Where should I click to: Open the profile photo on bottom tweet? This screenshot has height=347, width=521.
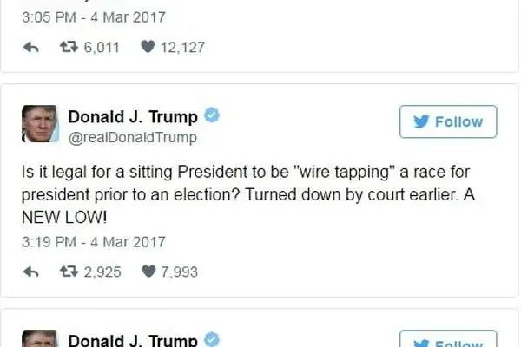[x=40, y=338]
